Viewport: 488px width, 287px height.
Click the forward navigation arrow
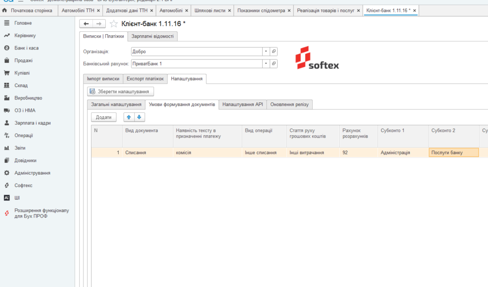tap(99, 24)
